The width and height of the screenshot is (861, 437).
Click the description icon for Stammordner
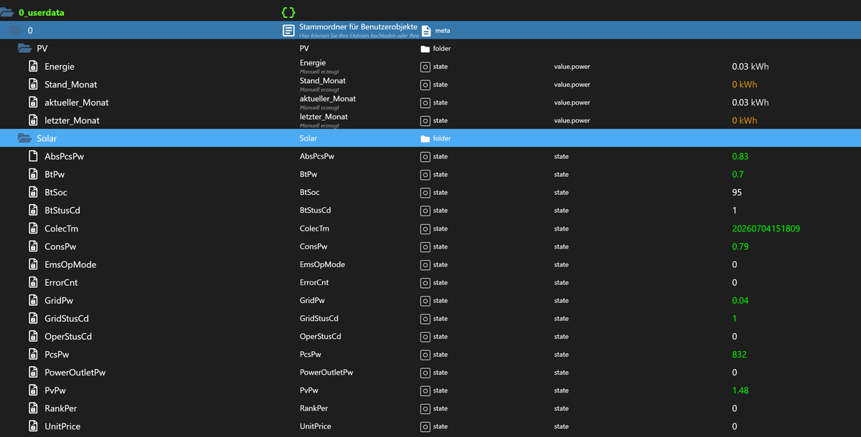[x=288, y=31]
